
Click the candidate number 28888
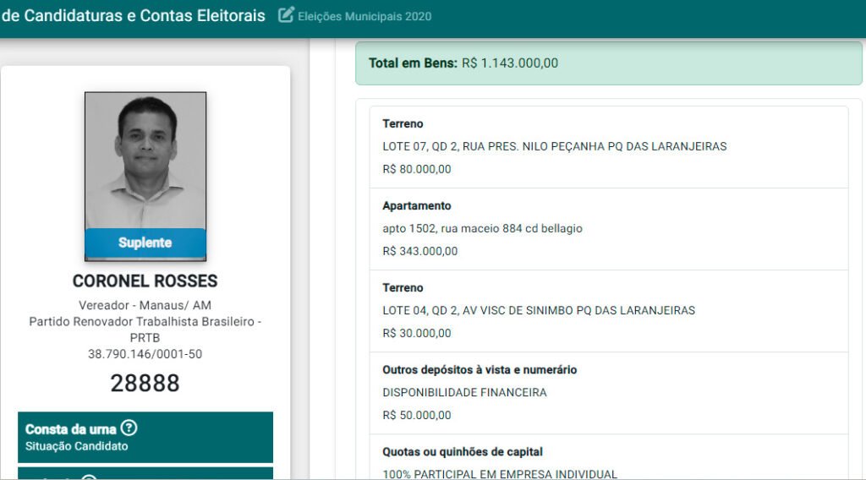(145, 383)
